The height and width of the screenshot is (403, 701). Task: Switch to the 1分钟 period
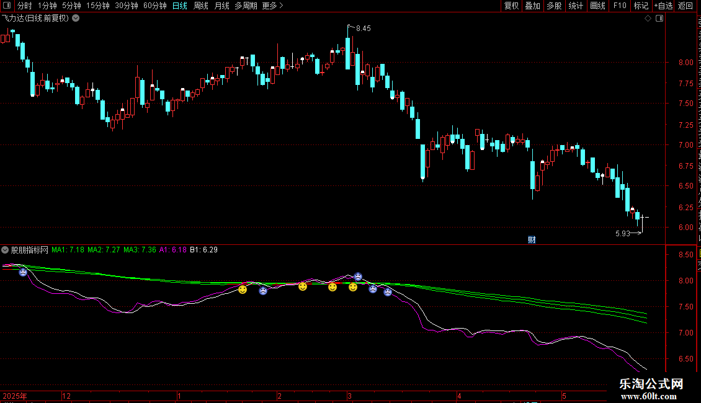coord(47,6)
